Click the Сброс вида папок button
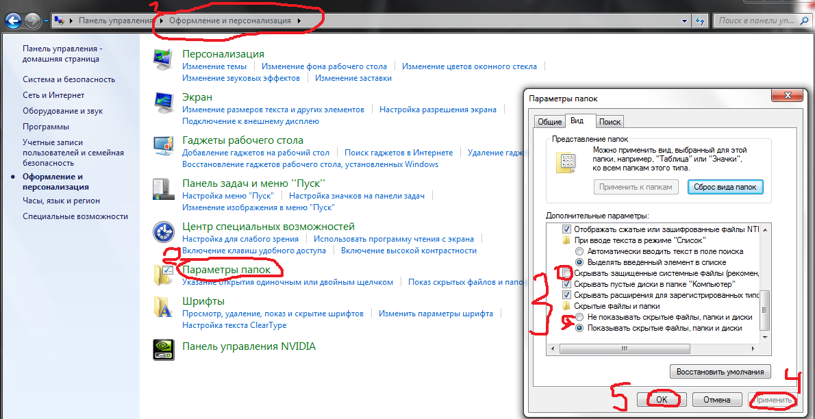 coord(725,187)
